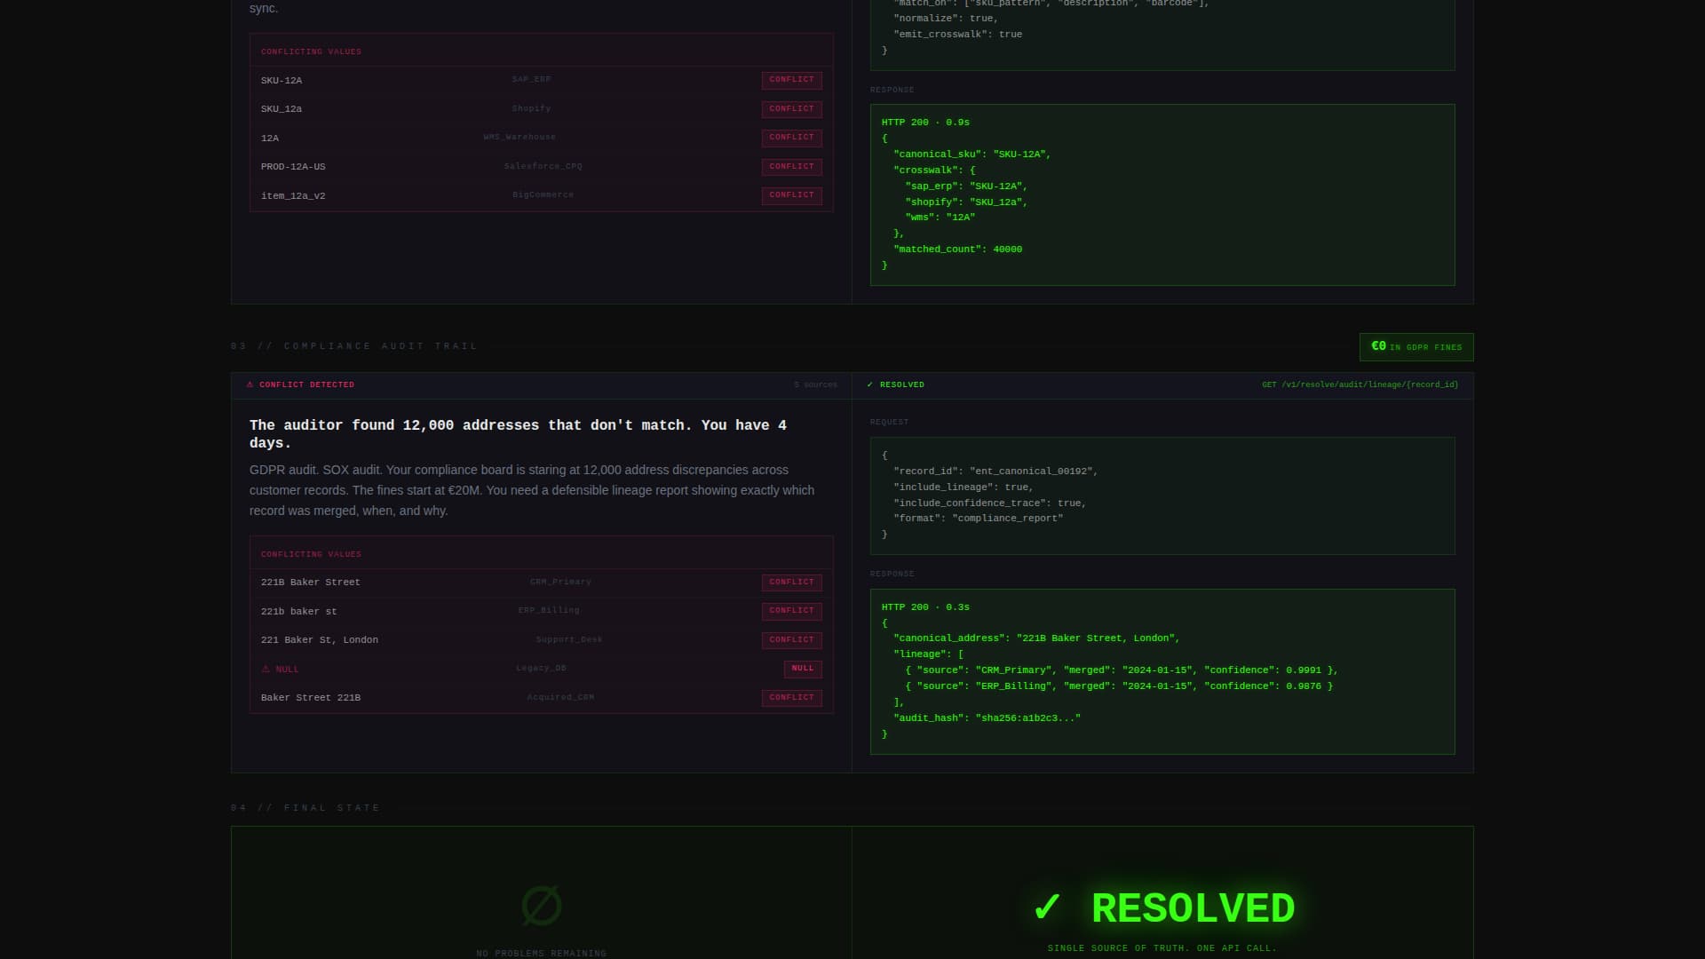Click the Baker Street 221B value
This screenshot has height=959, width=1705.
point(311,698)
